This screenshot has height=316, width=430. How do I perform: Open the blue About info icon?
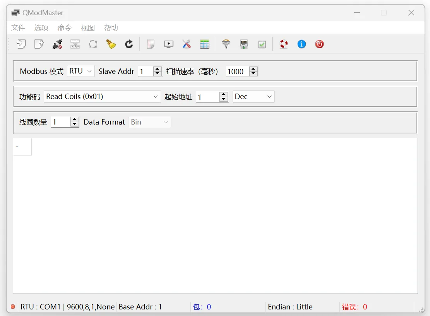coord(302,44)
